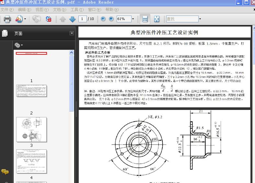
Task: Click the heading 冲压件的工艺分析
Action: point(98,52)
